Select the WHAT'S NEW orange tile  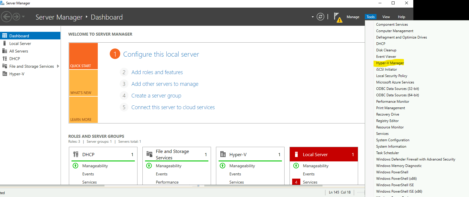coord(83,83)
